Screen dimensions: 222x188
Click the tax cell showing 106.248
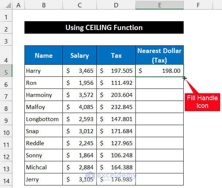[x=116, y=155]
